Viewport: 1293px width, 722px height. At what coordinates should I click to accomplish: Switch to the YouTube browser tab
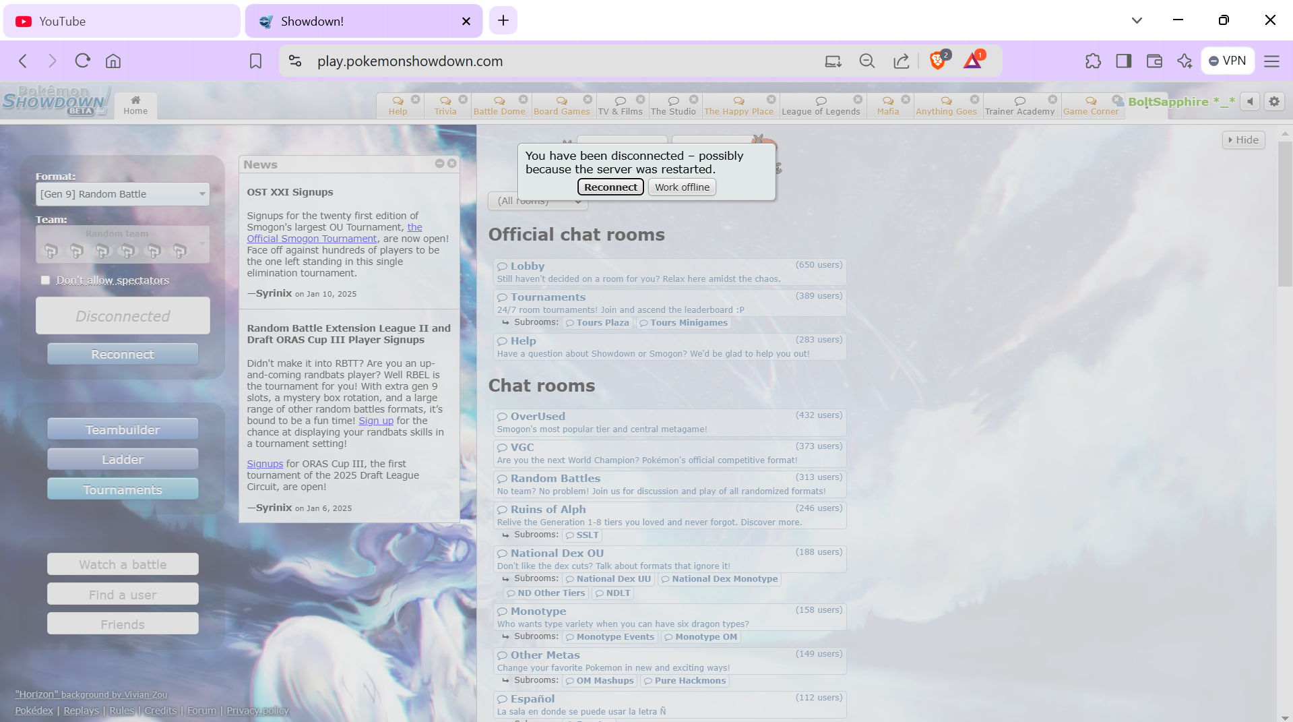point(122,21)
